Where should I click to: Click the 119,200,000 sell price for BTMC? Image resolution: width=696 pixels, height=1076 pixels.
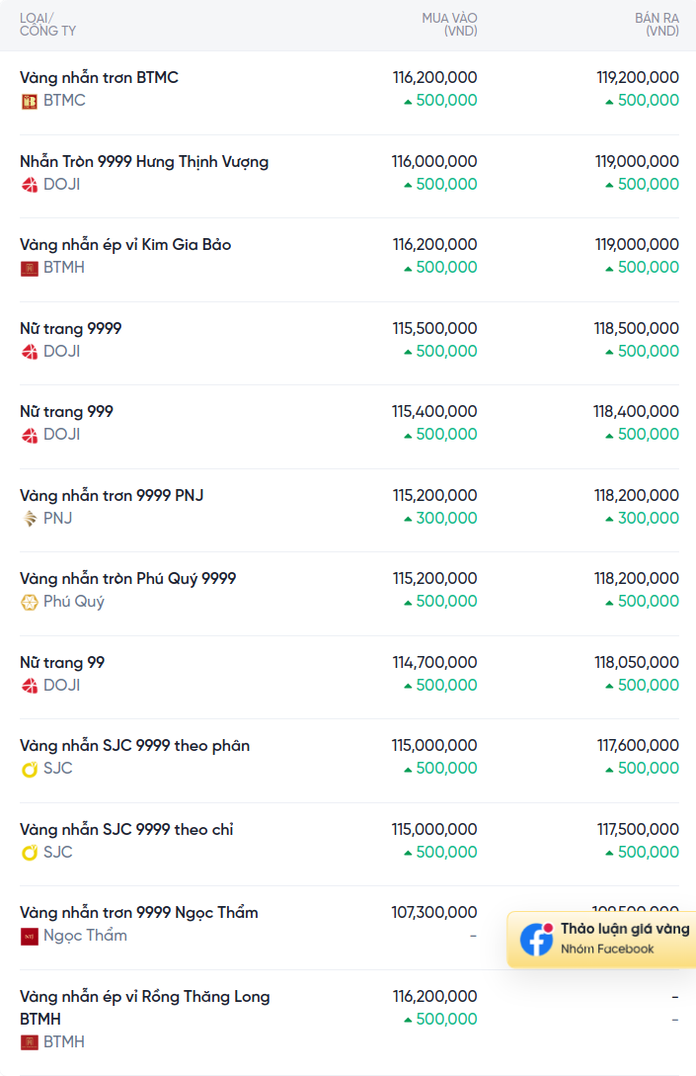click(638, 77)
